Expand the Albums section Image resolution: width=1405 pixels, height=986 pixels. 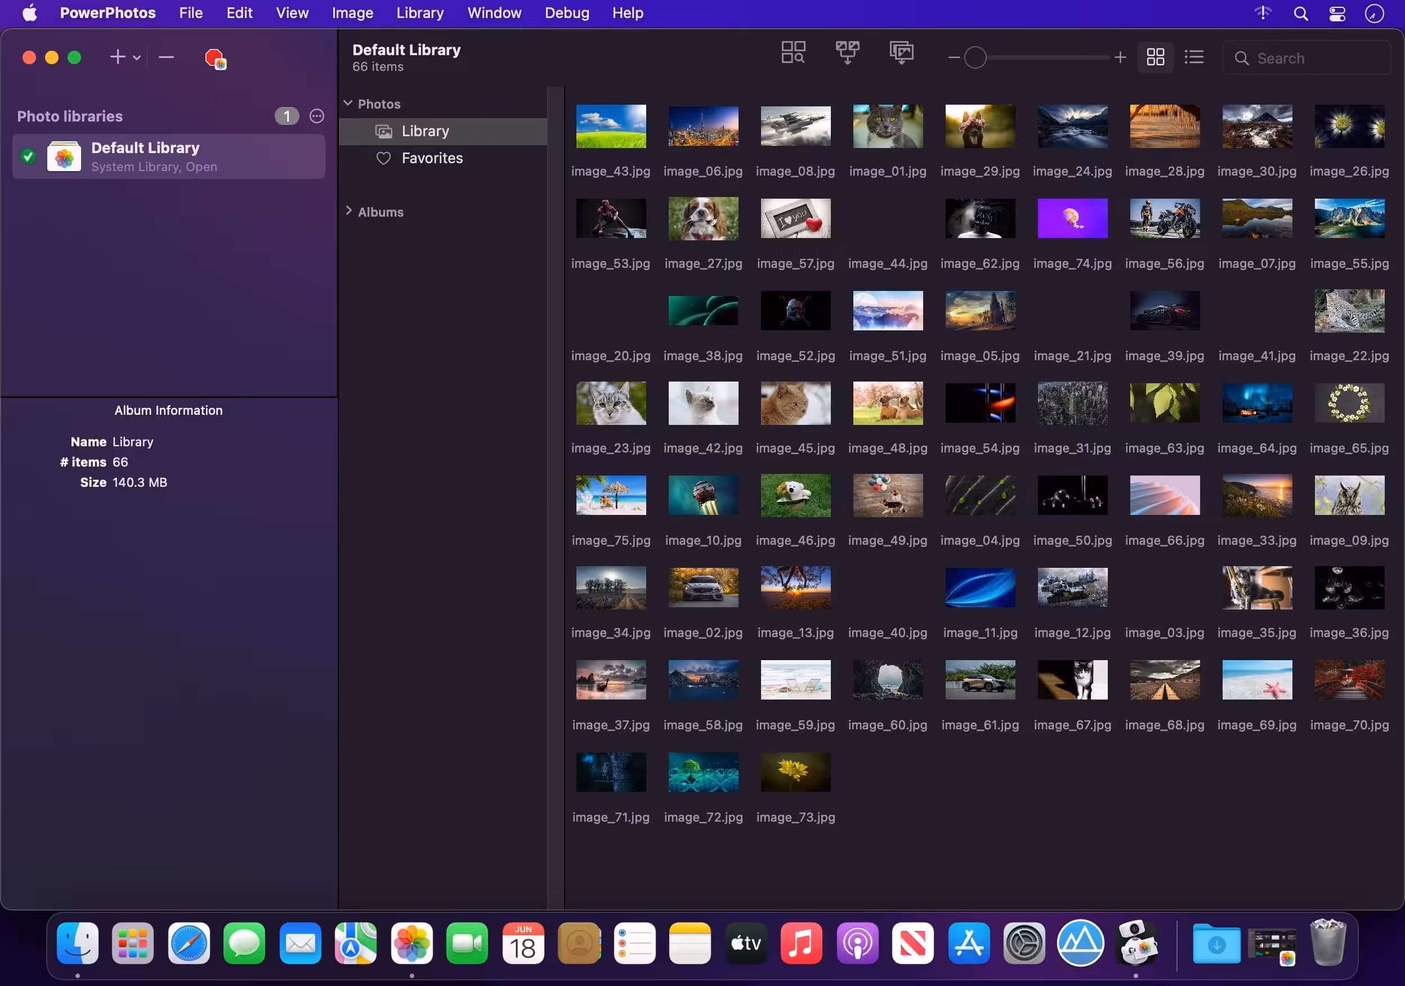[x=348, y=211]
